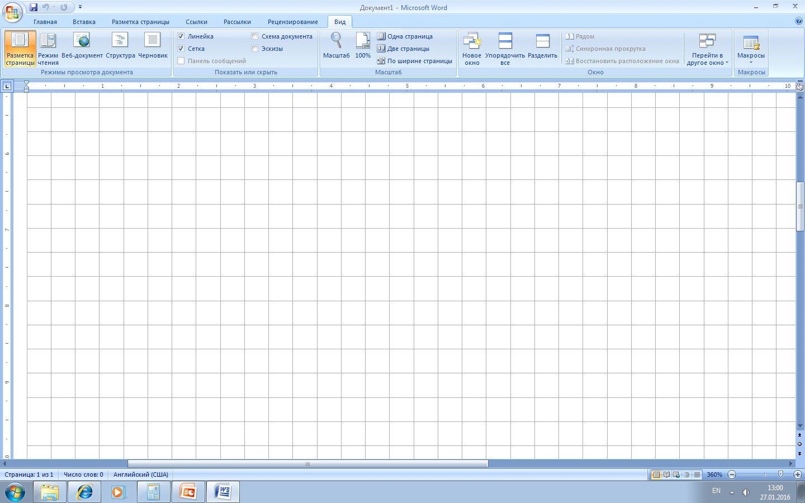Click the Две страницы button

tap(403, 49)
